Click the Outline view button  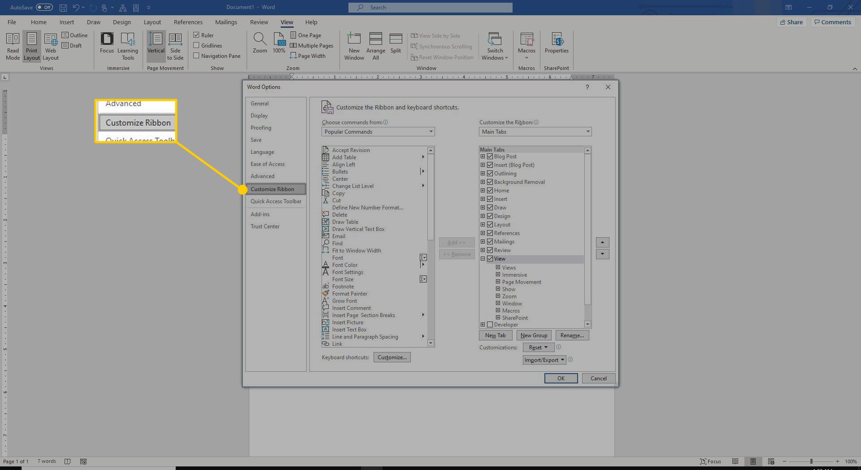click(74, 35)
